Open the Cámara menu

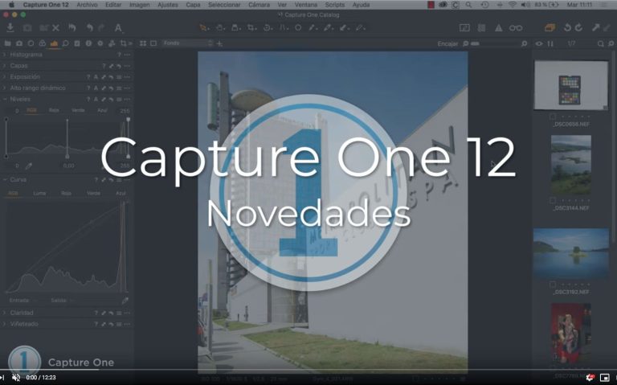tap(259, 5)
